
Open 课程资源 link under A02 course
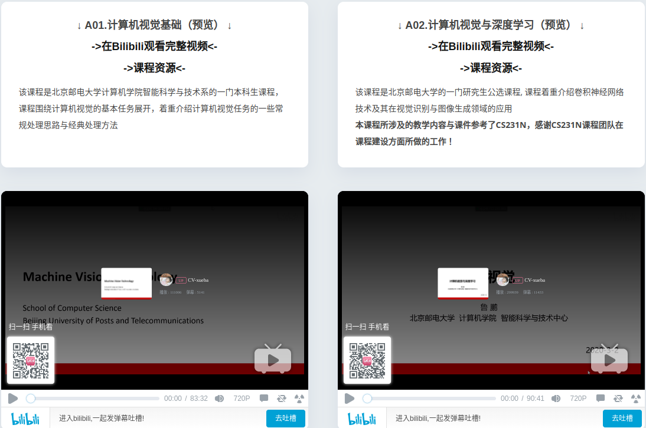(x=491, y=68)
